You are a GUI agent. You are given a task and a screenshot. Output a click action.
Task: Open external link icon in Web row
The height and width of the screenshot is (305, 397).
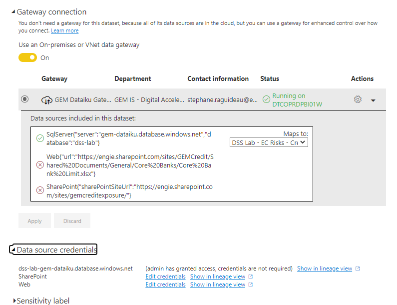pos(250,284)
